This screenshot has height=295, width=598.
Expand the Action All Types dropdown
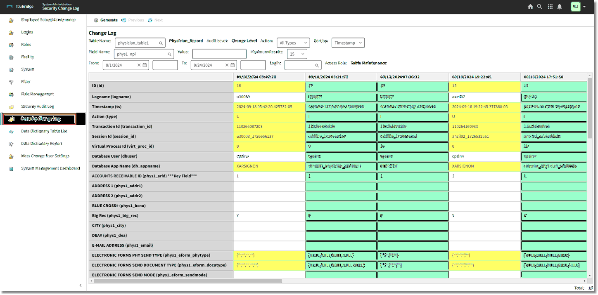coord(293,43)
